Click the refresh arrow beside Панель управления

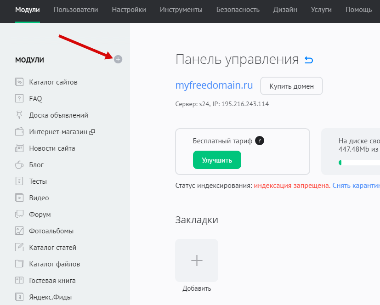pos(309,60)
